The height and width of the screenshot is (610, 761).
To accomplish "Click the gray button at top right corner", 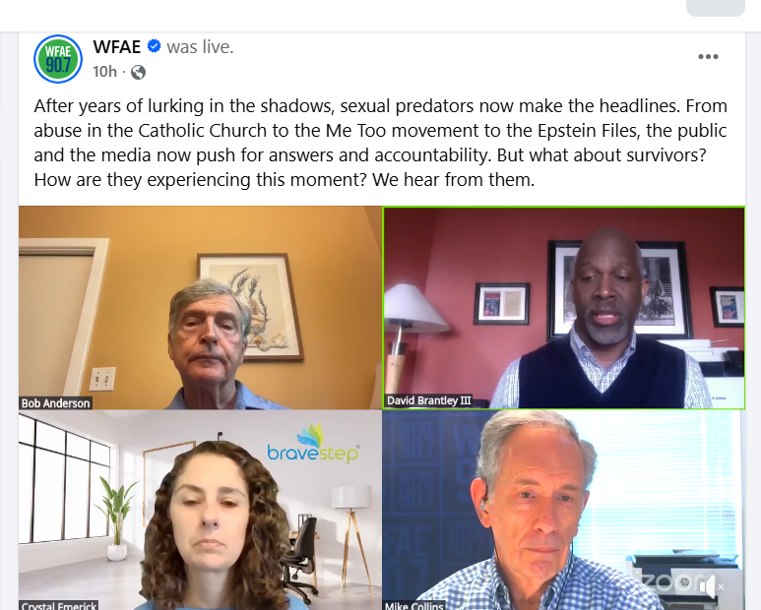I will point(716,8).
